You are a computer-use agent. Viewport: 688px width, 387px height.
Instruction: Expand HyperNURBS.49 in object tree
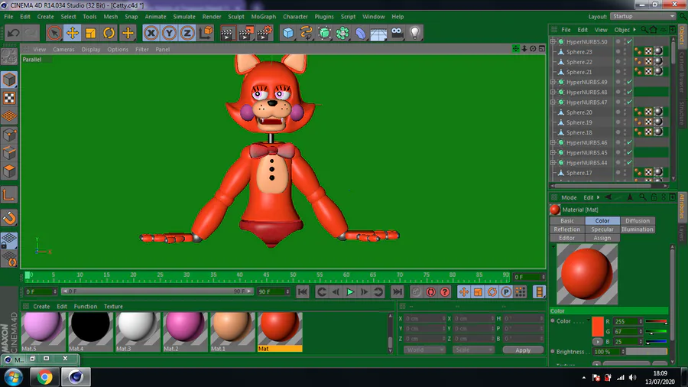(x=553, y=82)
